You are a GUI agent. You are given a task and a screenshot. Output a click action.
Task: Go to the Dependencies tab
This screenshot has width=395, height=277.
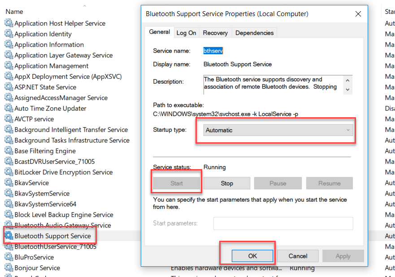point(254,33)
